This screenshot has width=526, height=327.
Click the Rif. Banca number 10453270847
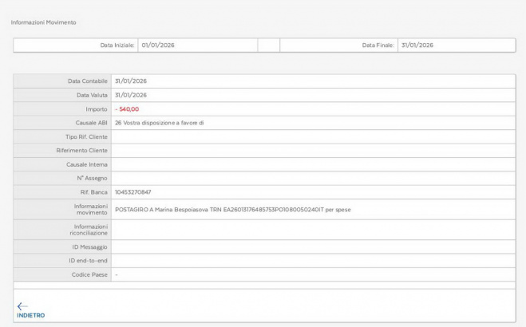point(133,192)
